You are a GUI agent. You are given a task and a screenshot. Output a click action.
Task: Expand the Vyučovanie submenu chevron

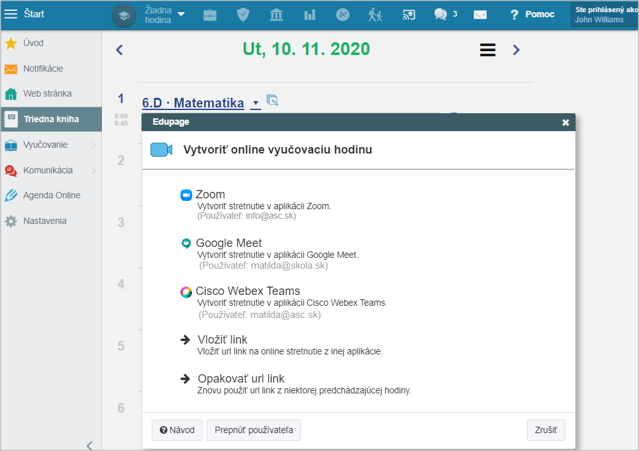[x=94, y=145]
